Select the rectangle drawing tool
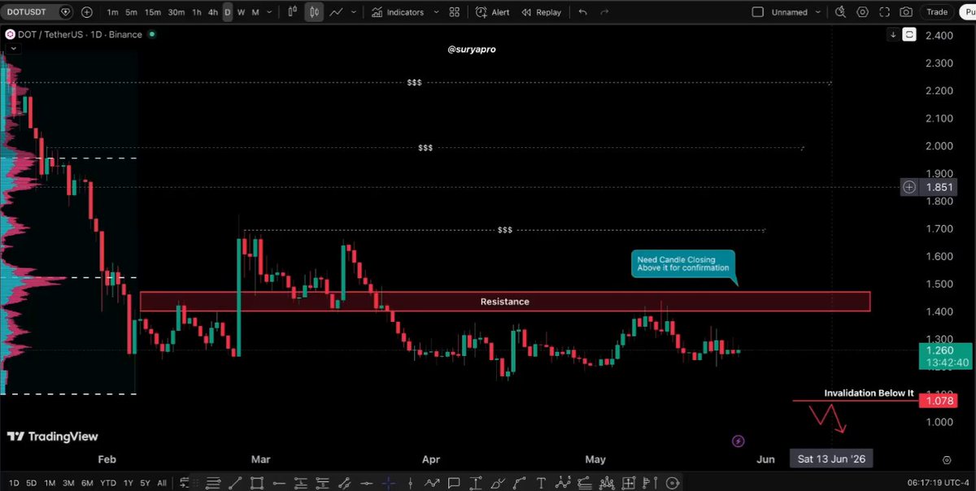 pyautogui.click(x=256, y=482)
